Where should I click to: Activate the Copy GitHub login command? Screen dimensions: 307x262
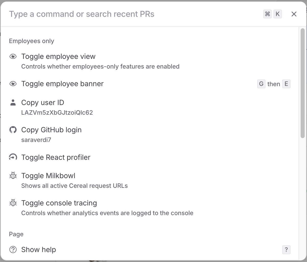click(51, 130)
